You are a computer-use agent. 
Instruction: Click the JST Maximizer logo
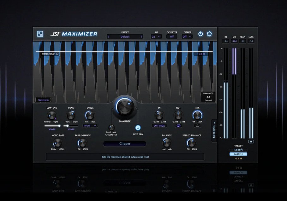click(74, 34)
